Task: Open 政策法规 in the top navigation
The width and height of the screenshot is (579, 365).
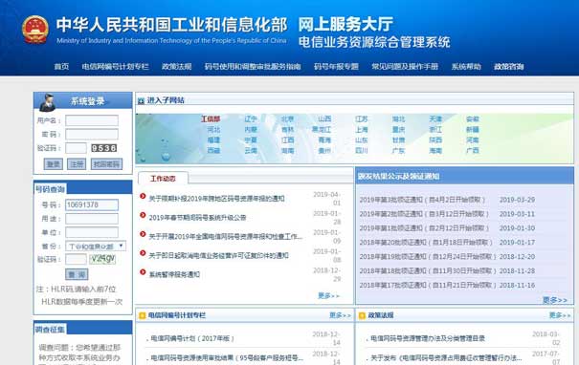Action: point(176,67)
